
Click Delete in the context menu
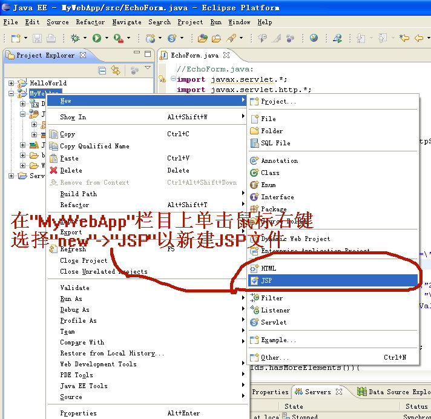tap(147, 171)
